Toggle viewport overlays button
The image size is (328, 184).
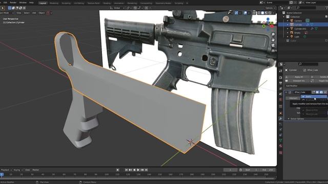point(245,13)
